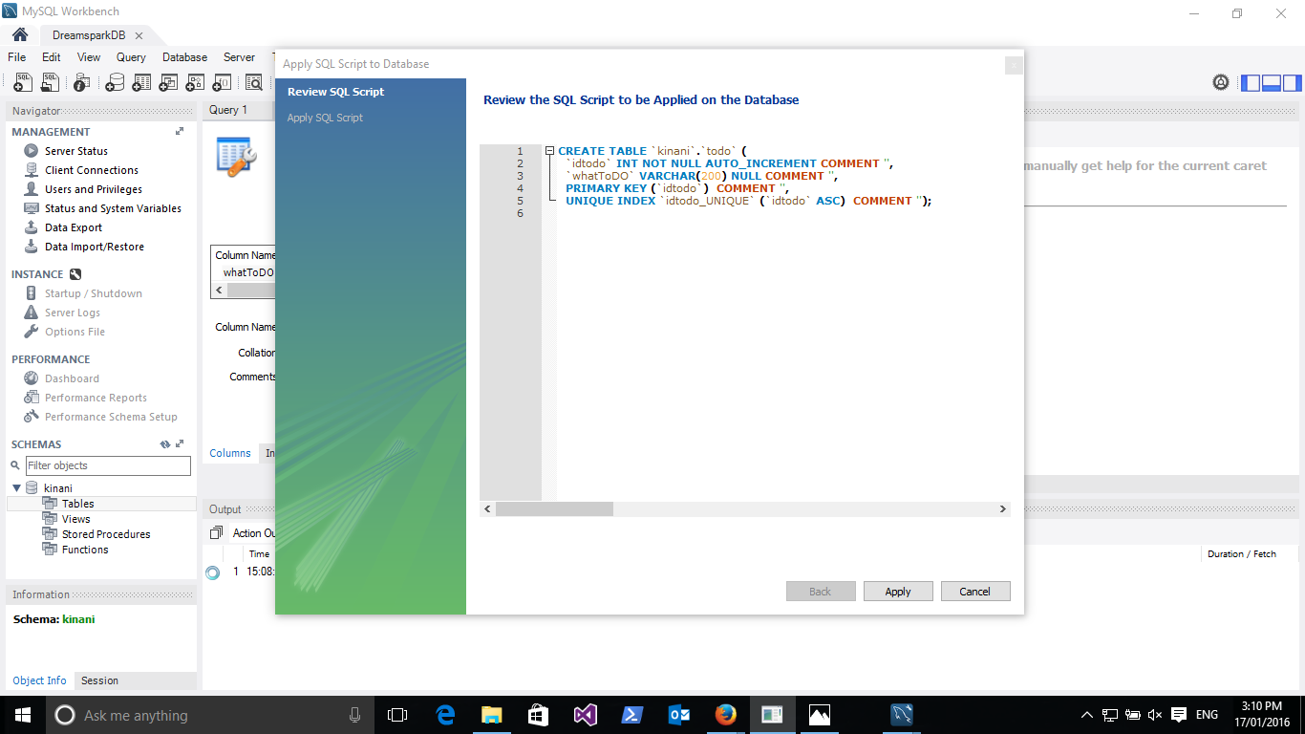Open the Database menu
This screenshot has width=1305, height=734.
pos(184,57)
